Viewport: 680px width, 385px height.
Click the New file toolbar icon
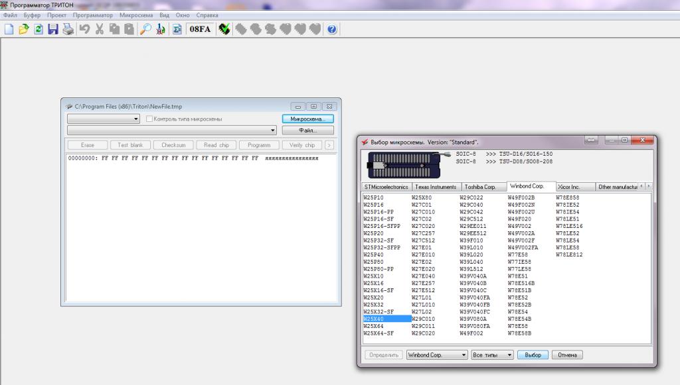pos(9,29)
